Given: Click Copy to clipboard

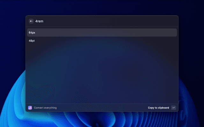Looking at the screenshot, I should click(158, 108).
